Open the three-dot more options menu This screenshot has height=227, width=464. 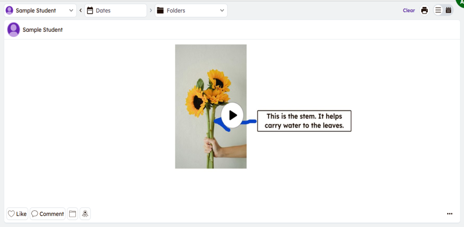[x=449, y=214]
